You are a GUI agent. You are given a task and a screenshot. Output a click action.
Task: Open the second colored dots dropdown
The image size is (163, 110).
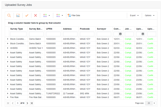click(59, 15)
